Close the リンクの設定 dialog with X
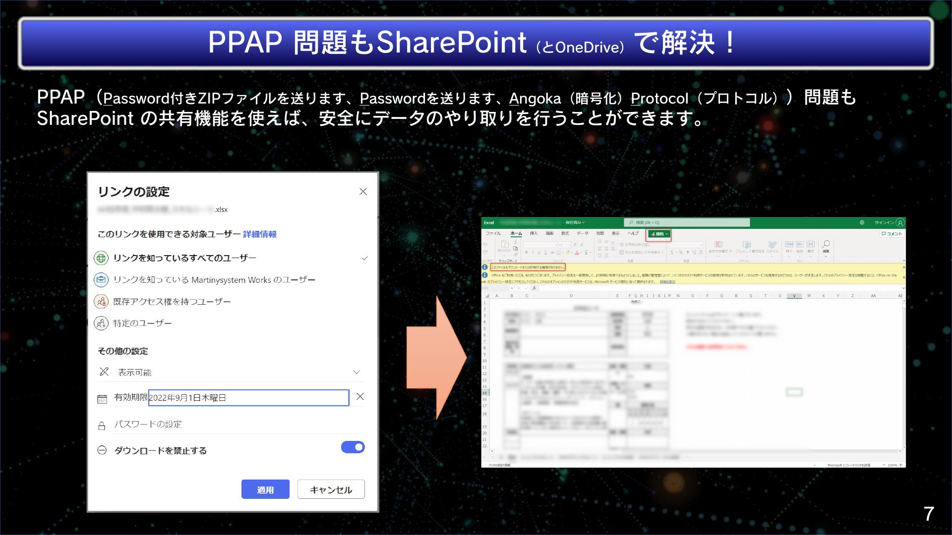 363,191
